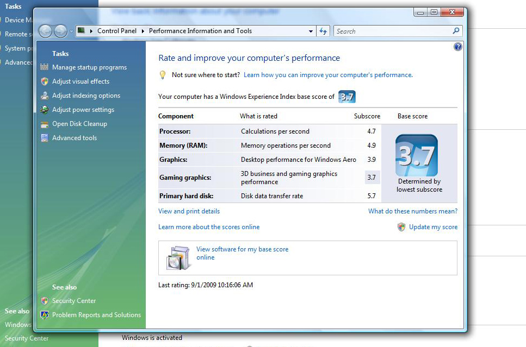526x347 pixels.
Task: Open Advanced tools
Action: [75, 138]
